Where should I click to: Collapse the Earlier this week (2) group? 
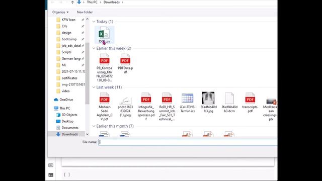94,48
